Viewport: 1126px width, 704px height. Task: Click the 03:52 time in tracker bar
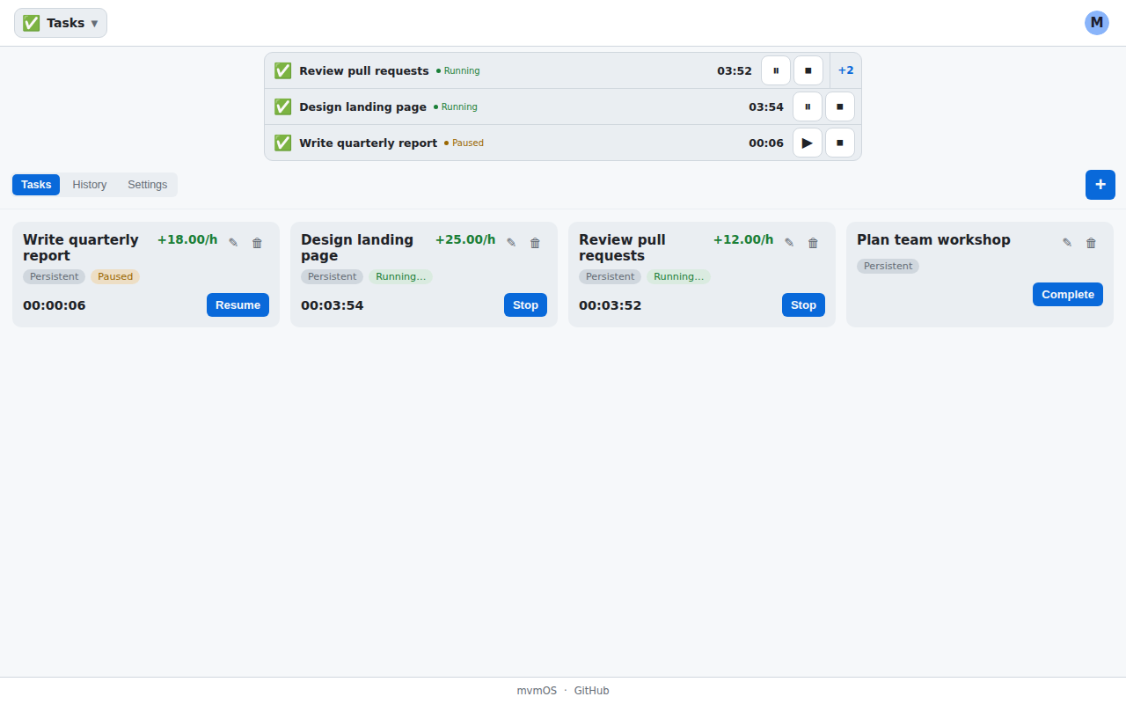(x=735, y=70)
